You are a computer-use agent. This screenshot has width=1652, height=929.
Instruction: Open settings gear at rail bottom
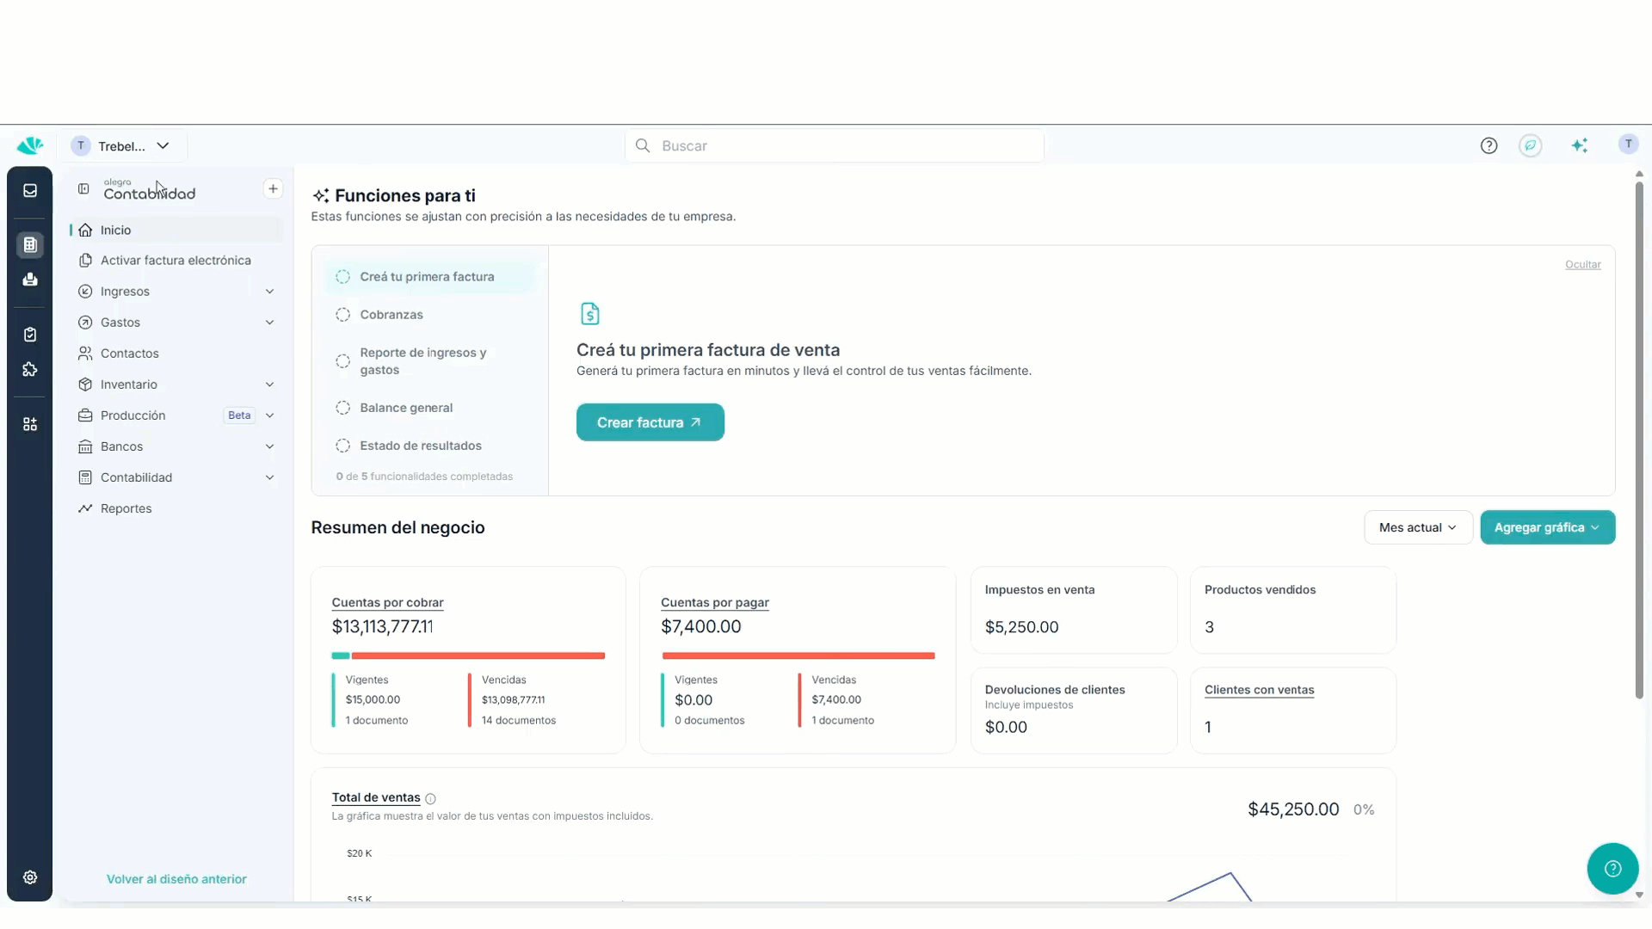(x=30, y=877)
